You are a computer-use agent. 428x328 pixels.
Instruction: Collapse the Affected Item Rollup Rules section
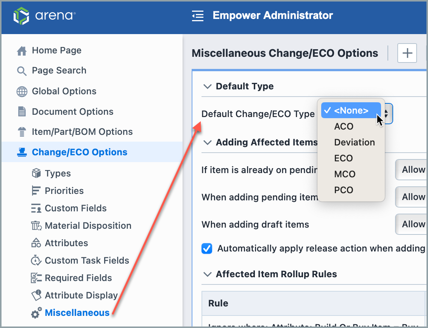[x=207, y=274]
